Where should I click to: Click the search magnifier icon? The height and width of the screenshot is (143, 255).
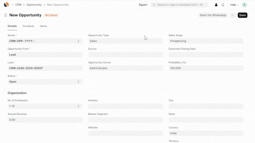click(154, 5)
